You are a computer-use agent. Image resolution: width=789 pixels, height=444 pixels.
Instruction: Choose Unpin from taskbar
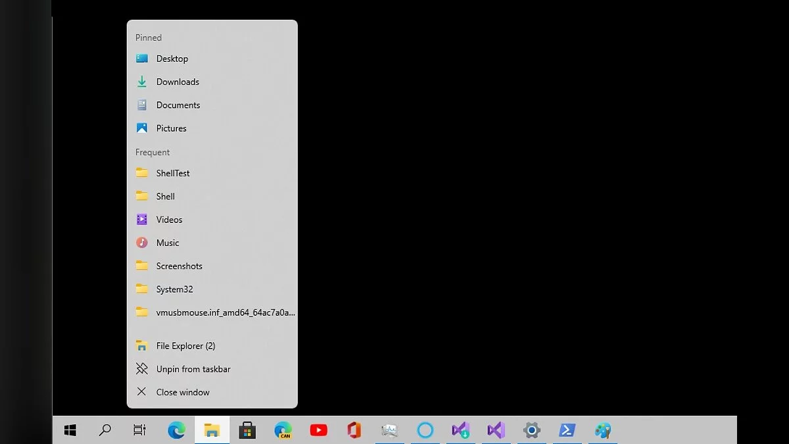[212, 369]
